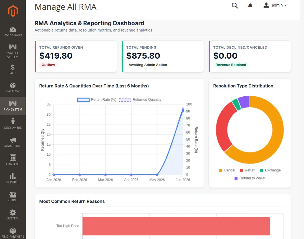Click the $875.80 total pending value
304x239 pixels.
(143, 56)
